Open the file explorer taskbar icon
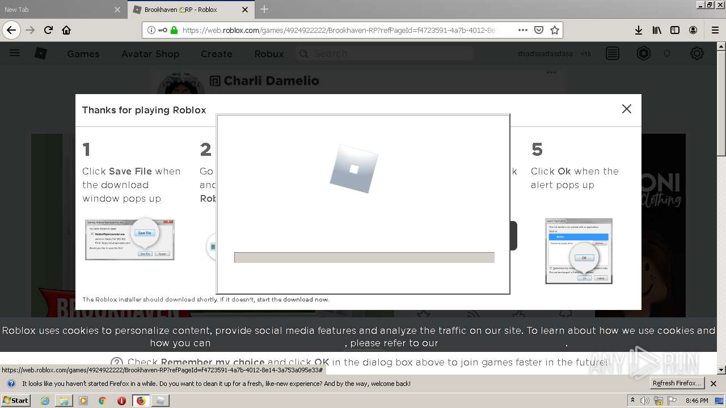 (x=64, y=401)
